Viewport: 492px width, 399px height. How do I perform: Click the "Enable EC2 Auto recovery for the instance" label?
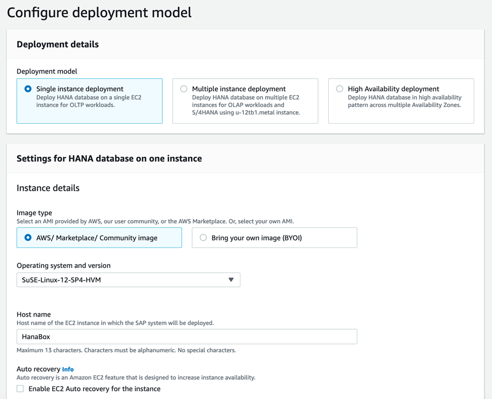(95, 389)
